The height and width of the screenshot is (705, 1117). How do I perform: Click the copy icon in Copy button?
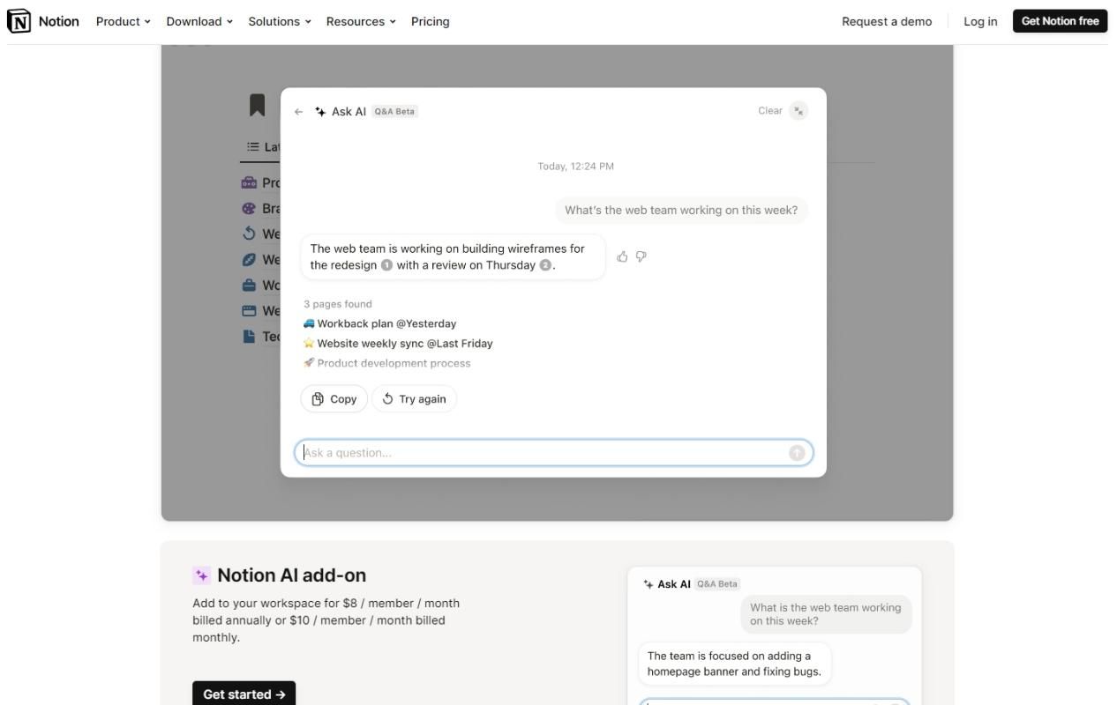click(318, 399)
